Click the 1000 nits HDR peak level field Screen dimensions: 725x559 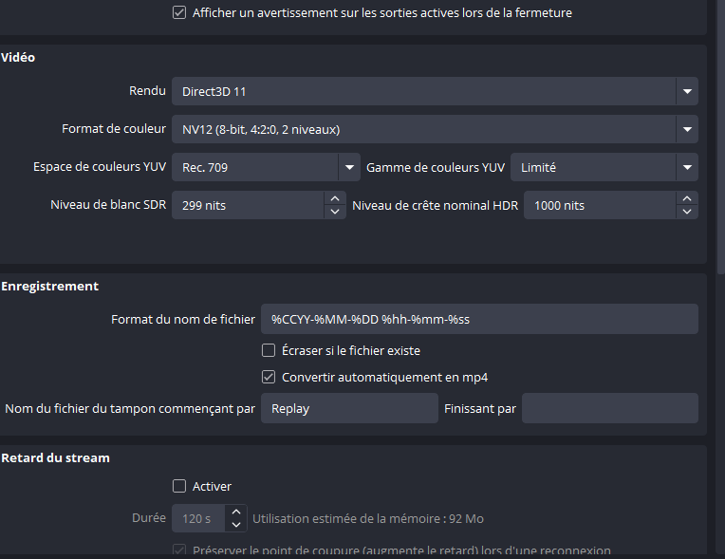click(x=600, y=205)
